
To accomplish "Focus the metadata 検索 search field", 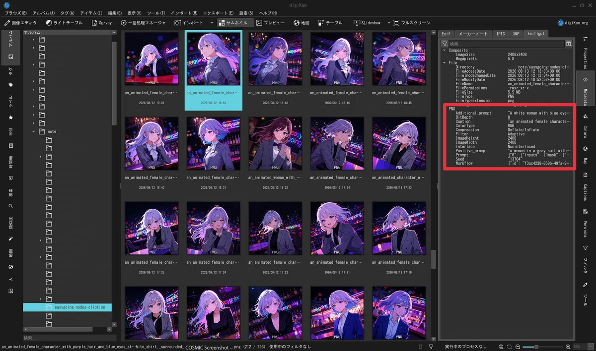I will coord(506,44).
